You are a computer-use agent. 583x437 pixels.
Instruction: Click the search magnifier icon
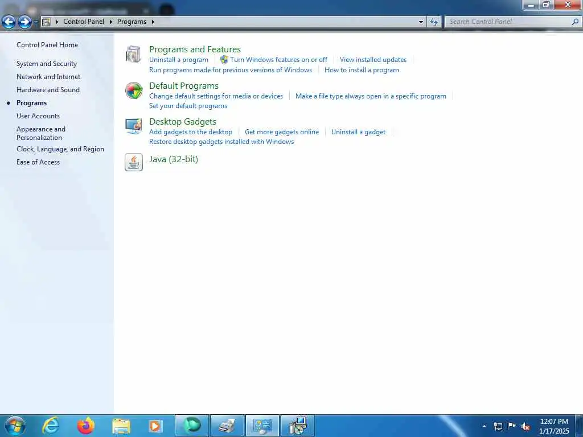[575, 22]
